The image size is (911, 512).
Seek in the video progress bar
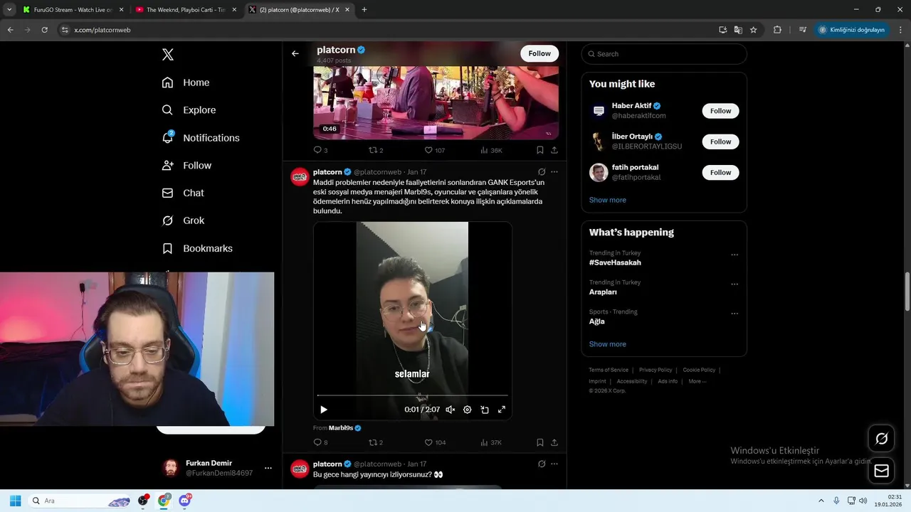(x=413, y=395)
